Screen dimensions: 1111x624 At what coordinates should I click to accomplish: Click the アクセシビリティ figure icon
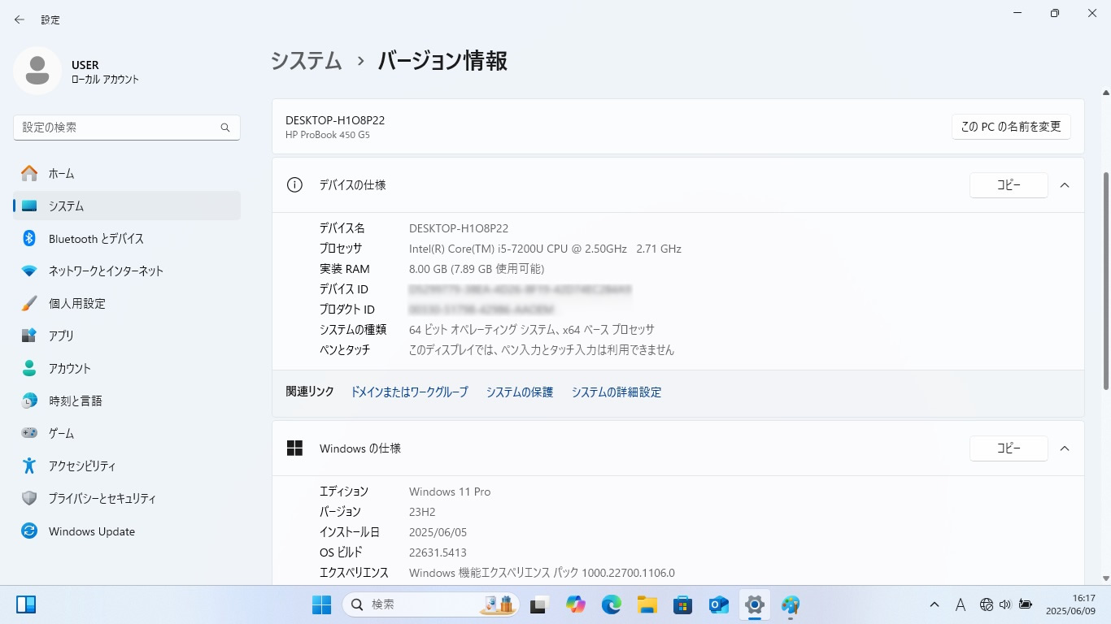coord(29,466)
